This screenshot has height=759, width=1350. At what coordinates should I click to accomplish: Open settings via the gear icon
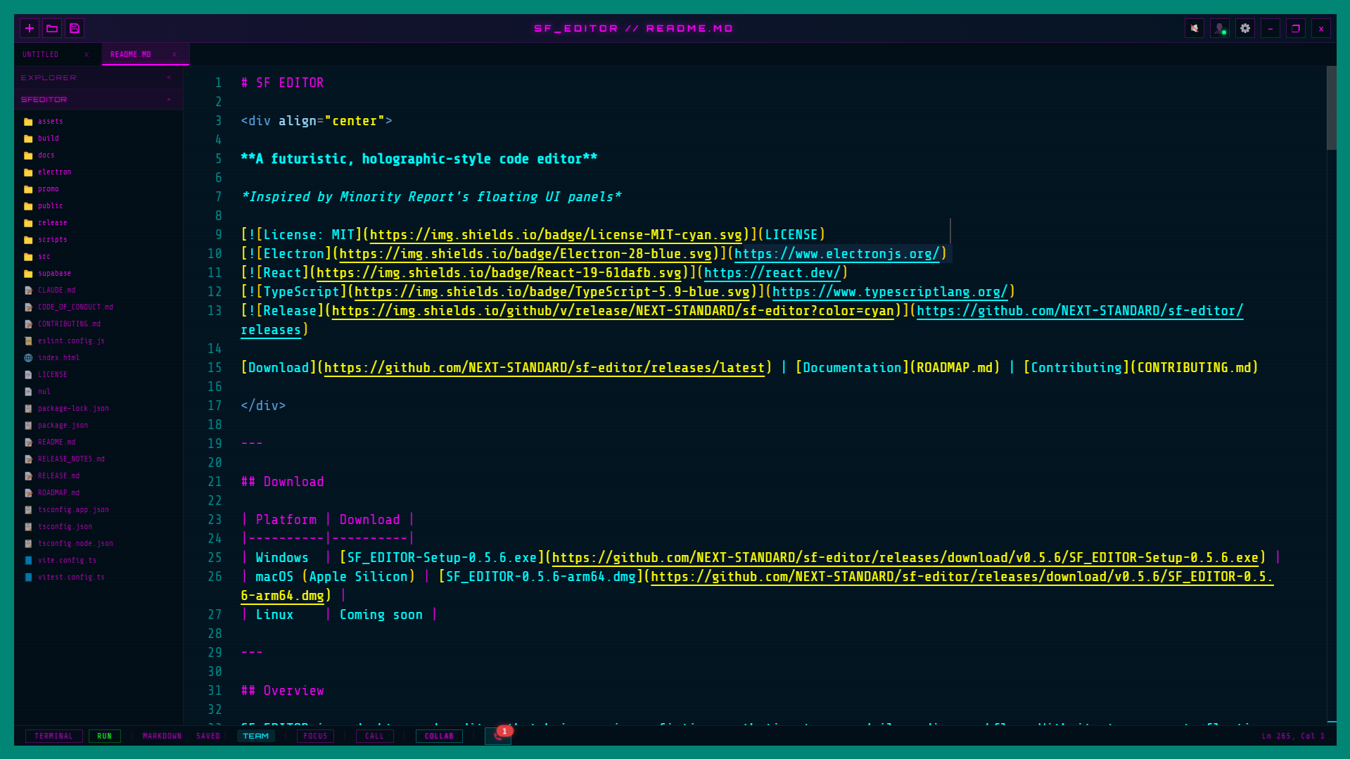[1245, 28]
